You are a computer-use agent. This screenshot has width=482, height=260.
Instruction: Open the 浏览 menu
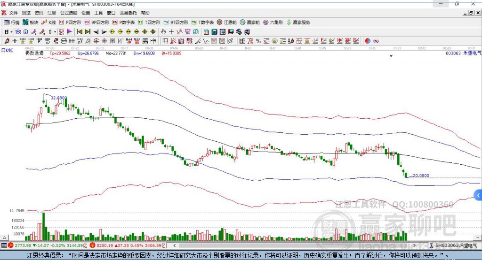point(26,13)
